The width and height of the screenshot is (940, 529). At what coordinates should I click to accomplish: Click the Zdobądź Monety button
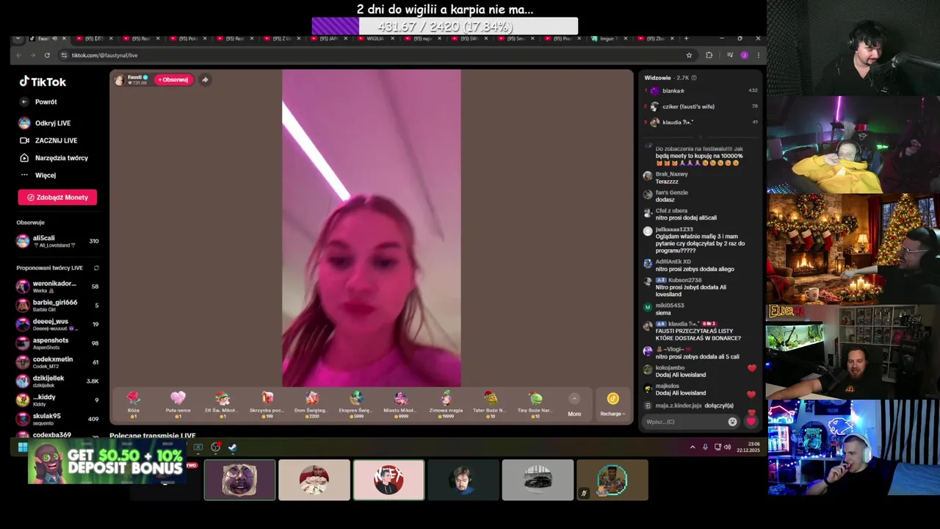(x=57, y=197)
